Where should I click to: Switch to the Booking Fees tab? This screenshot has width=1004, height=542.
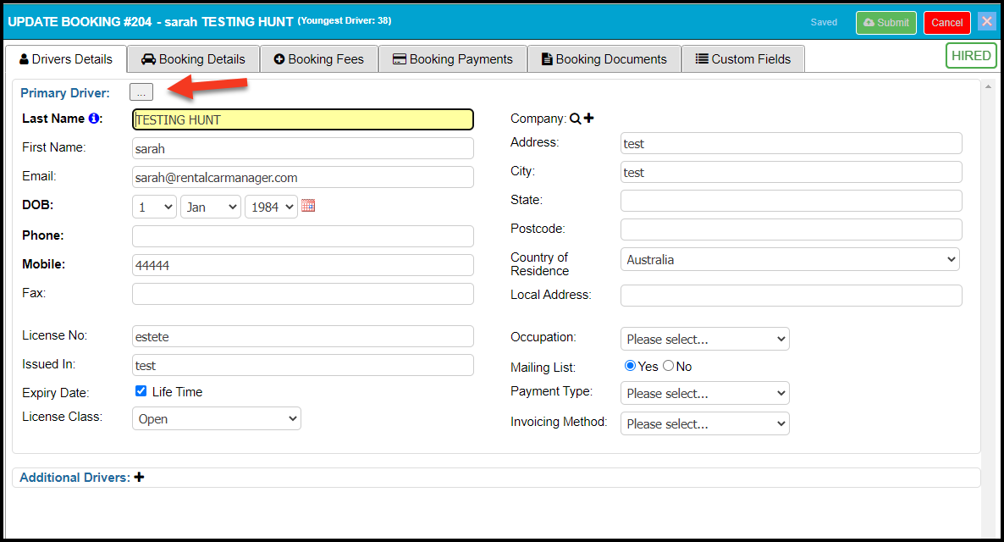point(318,59)
